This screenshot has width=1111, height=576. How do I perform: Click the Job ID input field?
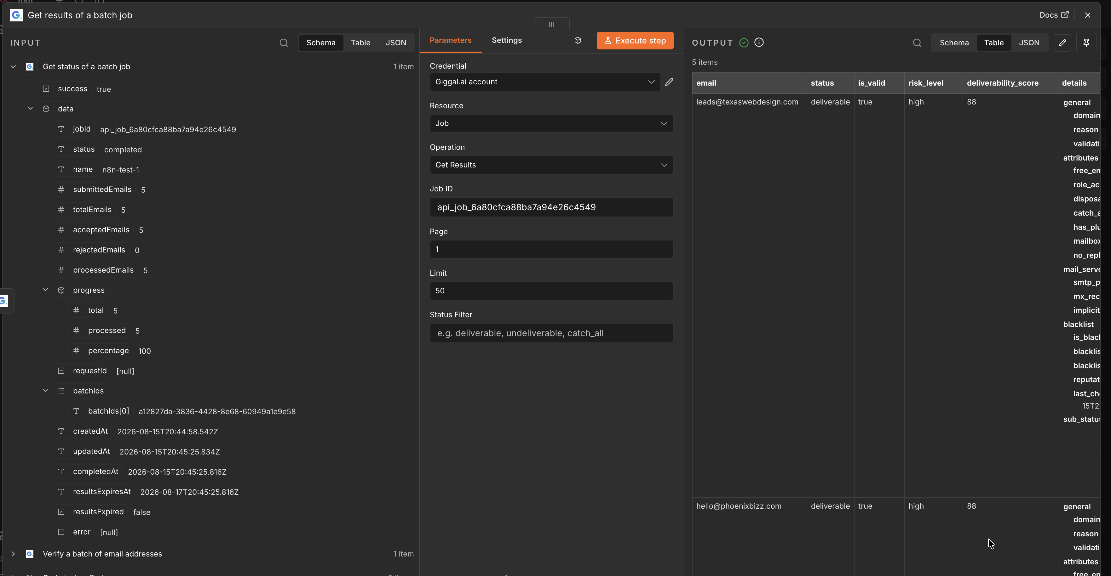[551, 207]
